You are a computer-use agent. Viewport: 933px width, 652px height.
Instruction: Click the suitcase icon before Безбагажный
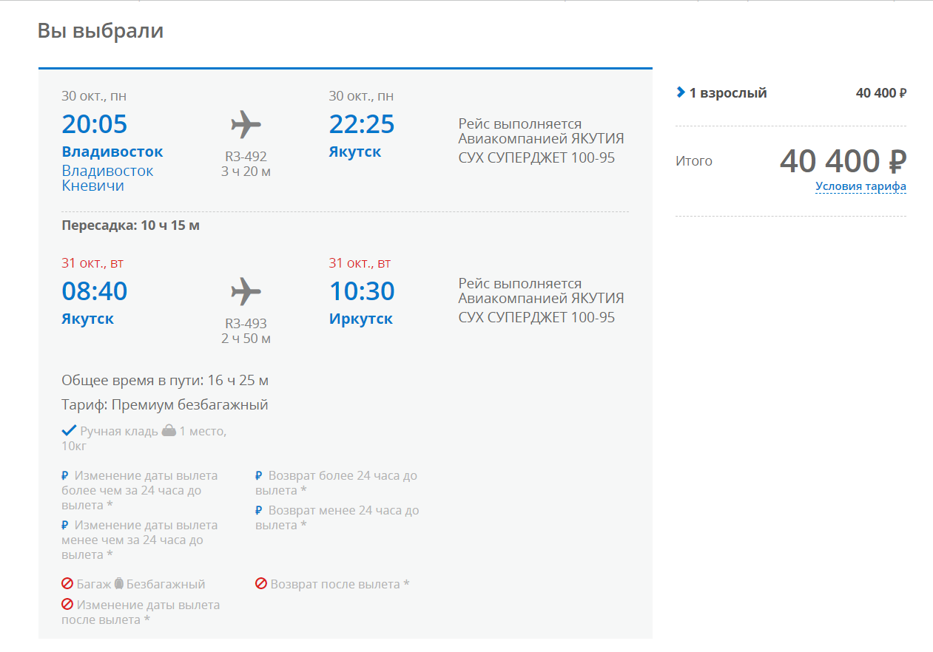tap(118, 584)
